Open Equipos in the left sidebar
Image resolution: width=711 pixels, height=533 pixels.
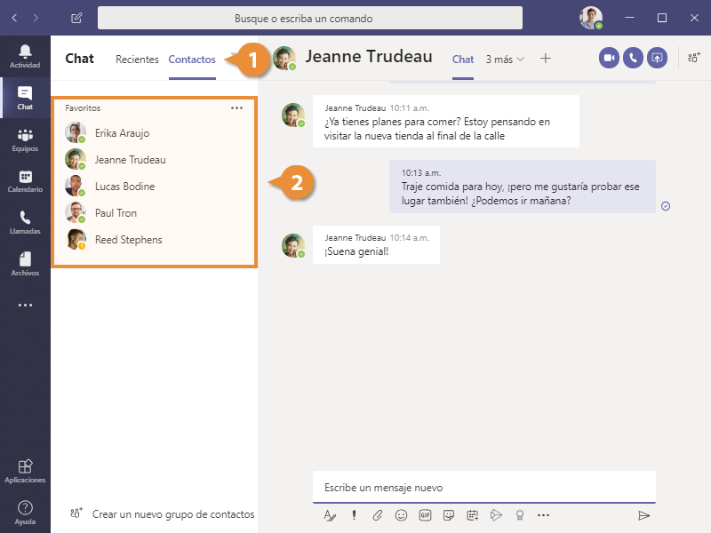(x=25, y=140)
